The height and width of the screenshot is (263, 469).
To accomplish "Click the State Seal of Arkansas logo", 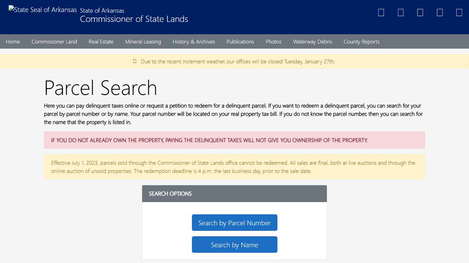I will point(42,10).
